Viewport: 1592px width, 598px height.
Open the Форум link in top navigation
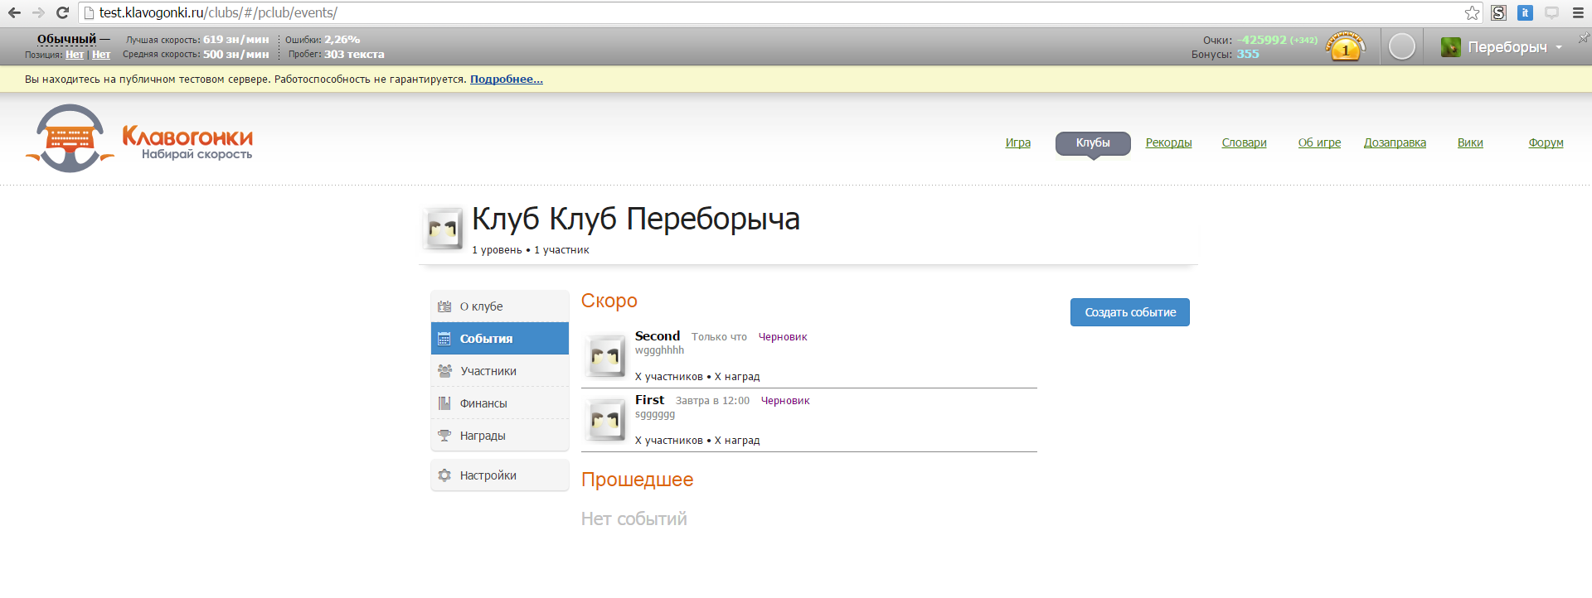(x=1546, y=142)
